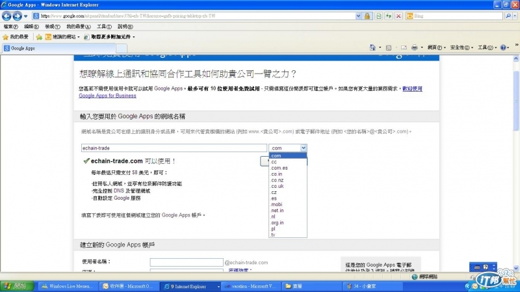This screenshot has width=520, height=292.
Task: Open the 建議的網站 favorites link
Action: click(x=62, y=37)
